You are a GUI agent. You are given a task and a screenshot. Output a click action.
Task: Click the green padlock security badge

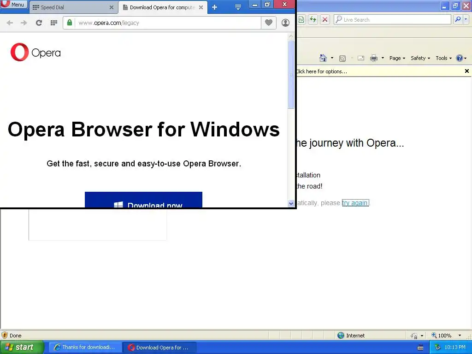[x=70, y=23]
